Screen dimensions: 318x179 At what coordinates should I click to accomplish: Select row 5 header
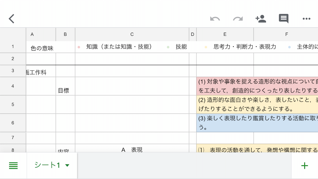(13, 104)
